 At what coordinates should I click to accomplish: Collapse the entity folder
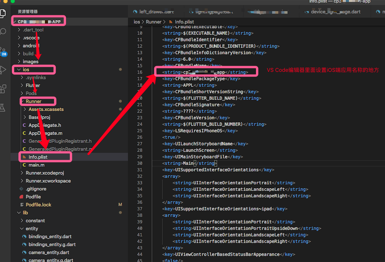pos(32,229)
